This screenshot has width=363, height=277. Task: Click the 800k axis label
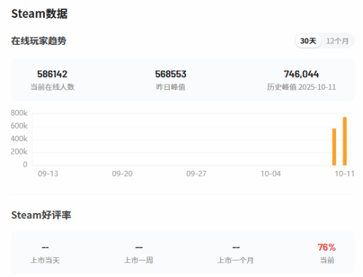coord(19,113)
